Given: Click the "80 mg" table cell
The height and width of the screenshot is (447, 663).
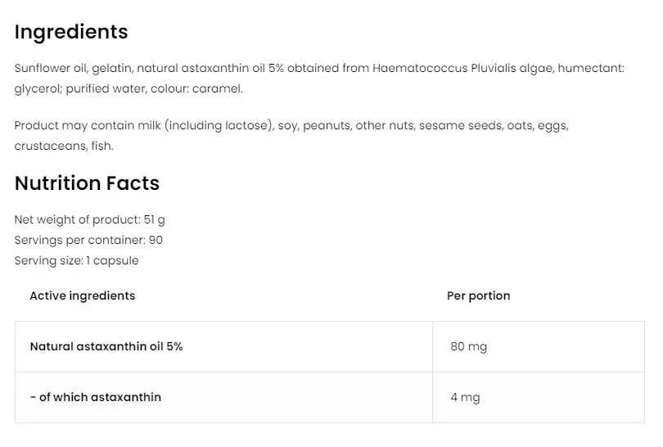Looking at the screenshot, I should tap(468, 347).
